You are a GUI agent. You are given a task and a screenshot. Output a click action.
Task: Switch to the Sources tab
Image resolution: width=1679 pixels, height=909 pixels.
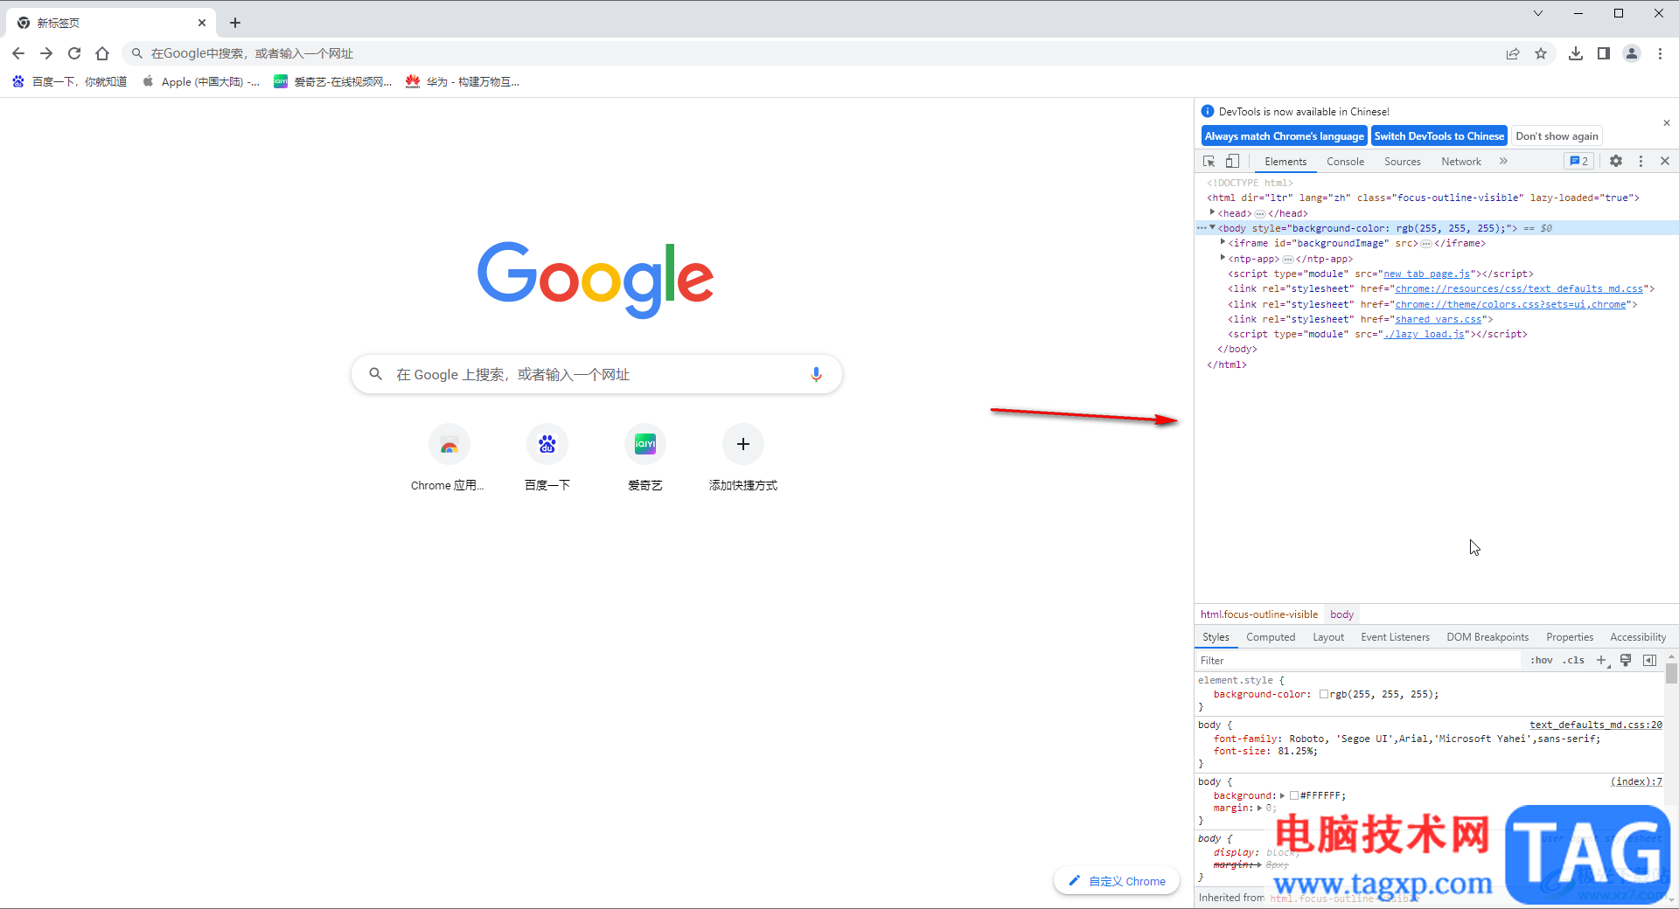point(1402,162)
